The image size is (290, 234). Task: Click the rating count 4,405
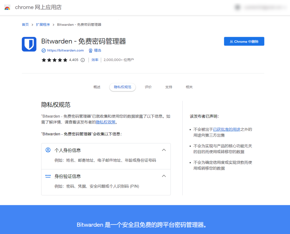(x=74, y=60)
